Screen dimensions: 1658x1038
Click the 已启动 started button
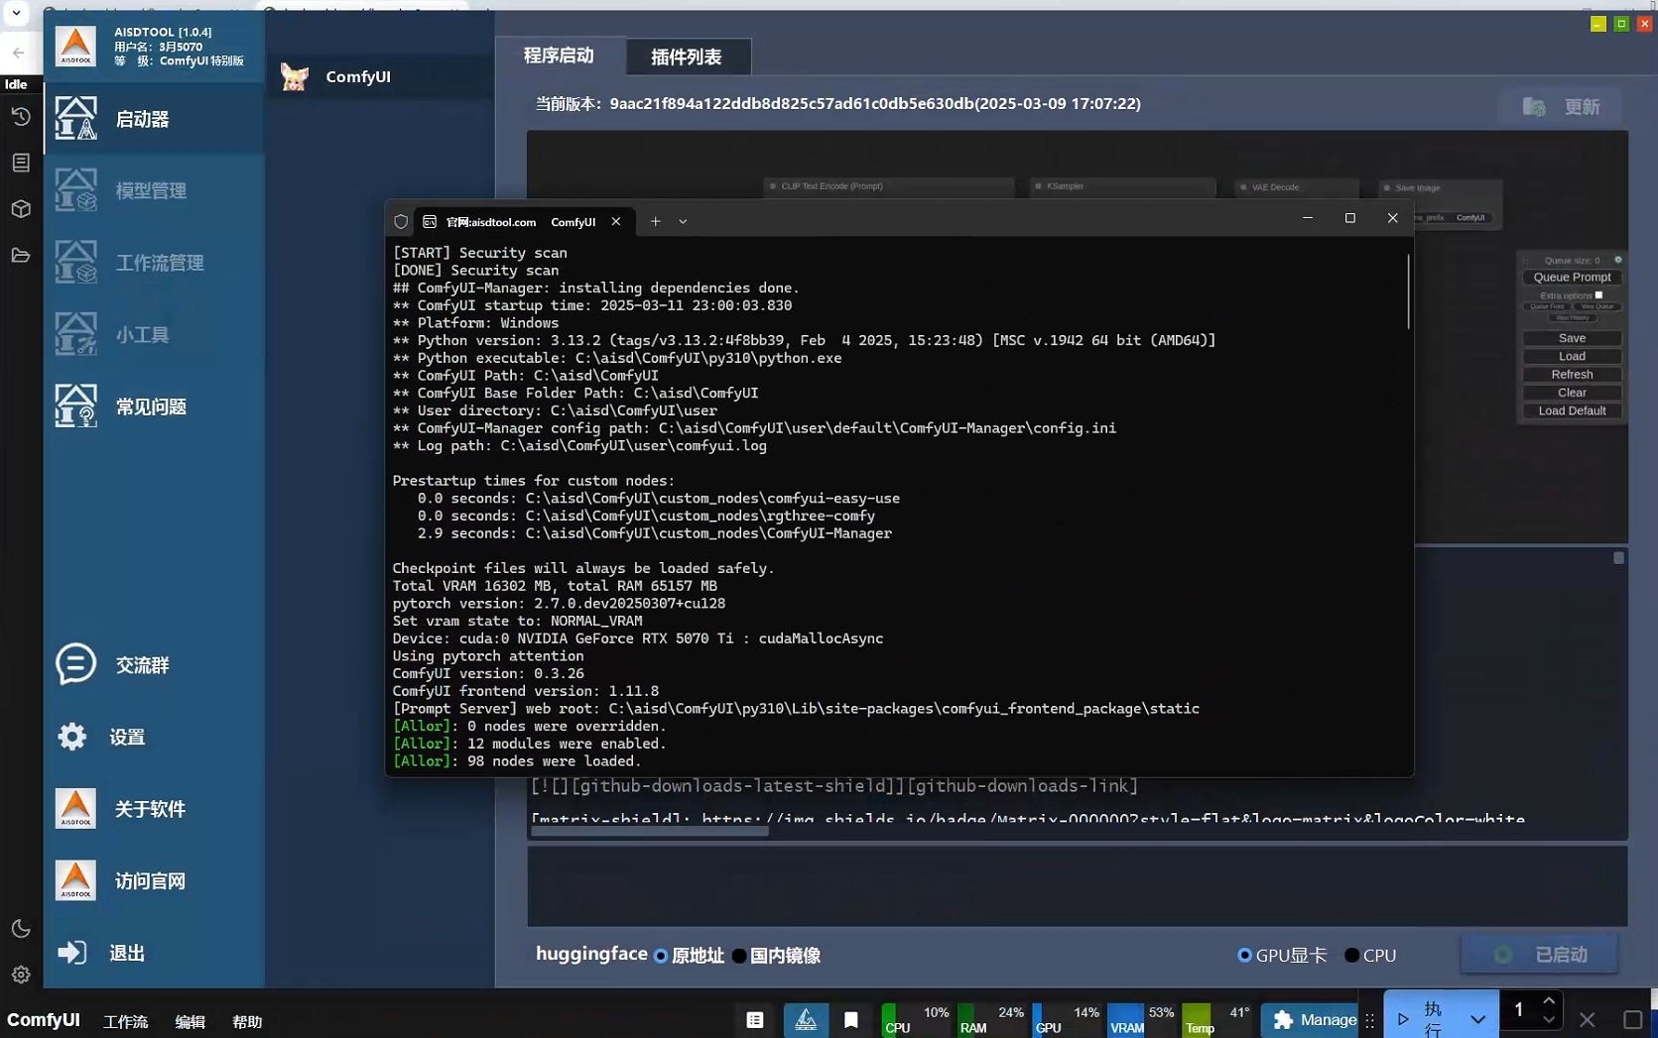coord(1540,955)
